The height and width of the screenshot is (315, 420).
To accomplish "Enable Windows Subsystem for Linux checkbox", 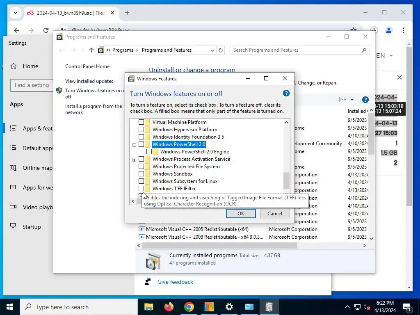I will coord(141,181).
